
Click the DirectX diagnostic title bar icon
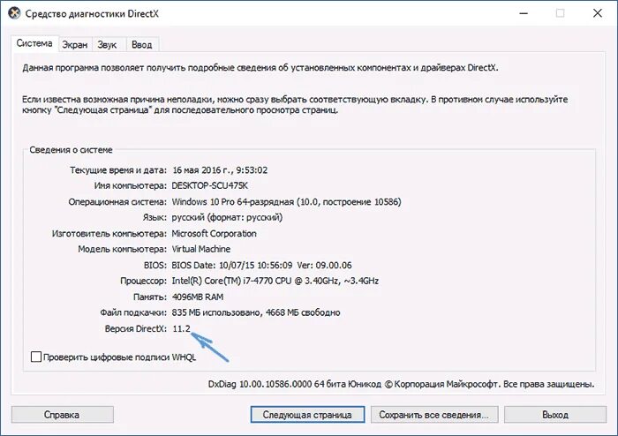tap(14, 13)
